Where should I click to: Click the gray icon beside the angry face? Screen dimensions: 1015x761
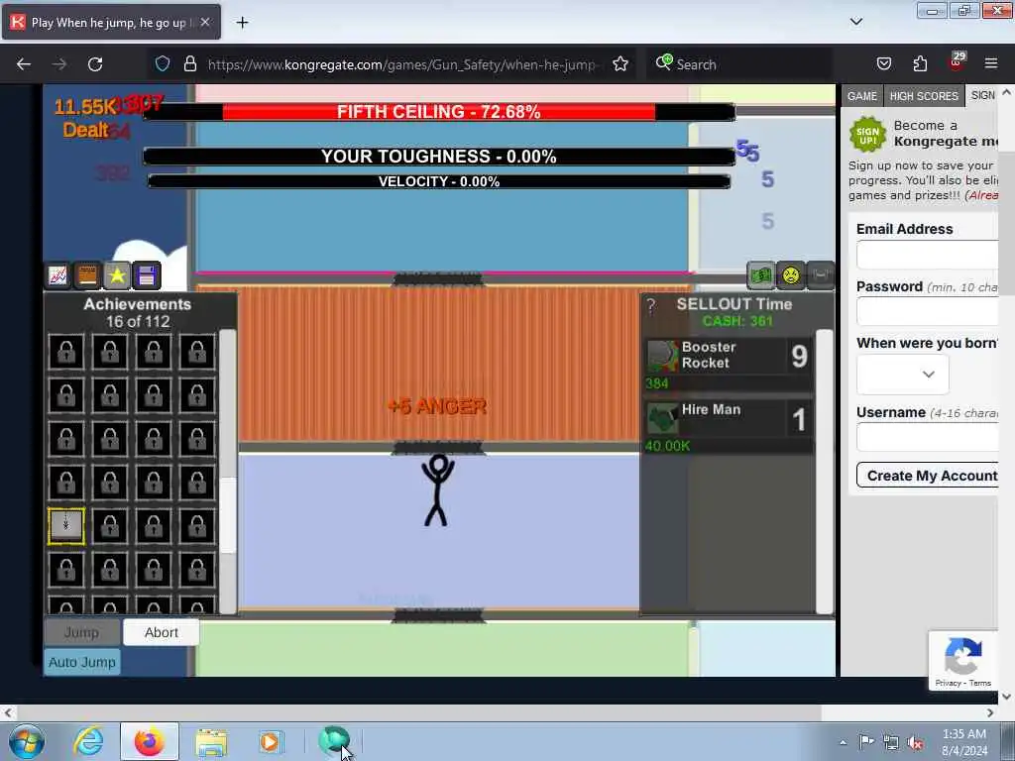820,275
